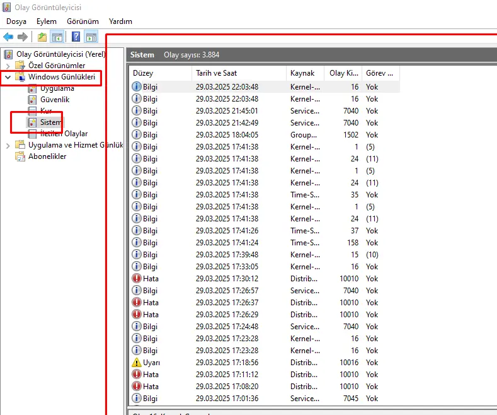Viewport: 497px width, 415px height.
Task: Click the Event Viewer title bar icon
Action: pyautogui.click(x=6, y=7)
